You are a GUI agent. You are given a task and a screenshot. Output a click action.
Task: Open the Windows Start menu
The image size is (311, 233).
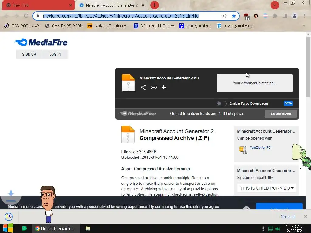coord(8,228)
